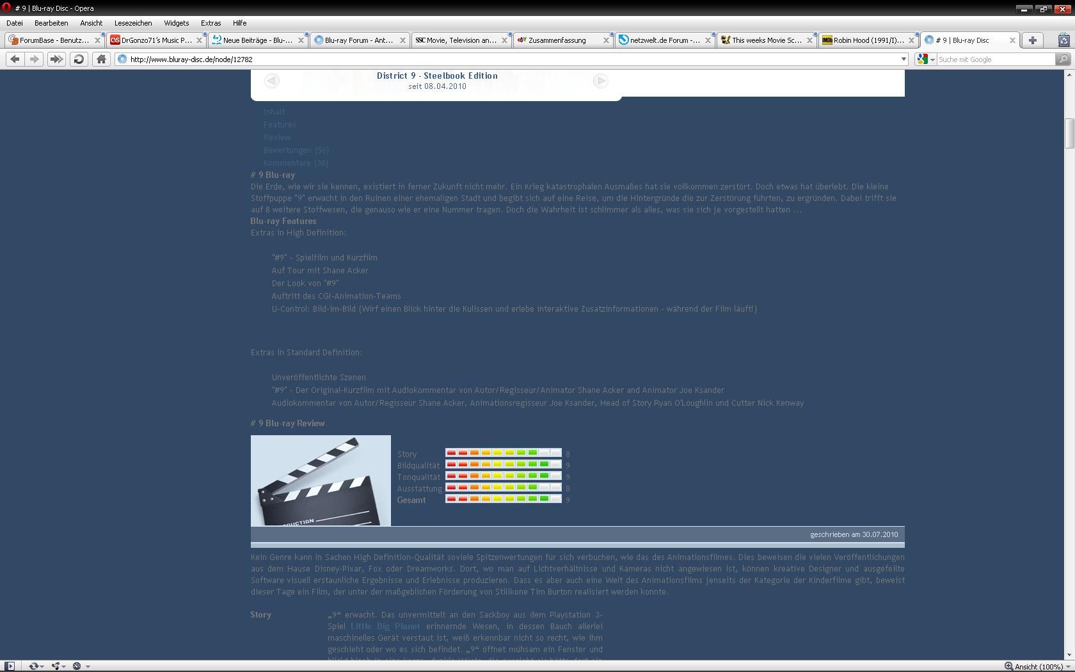Open the Extras menu
Screen dimensions: 1075x672
[x=211, y=23]
